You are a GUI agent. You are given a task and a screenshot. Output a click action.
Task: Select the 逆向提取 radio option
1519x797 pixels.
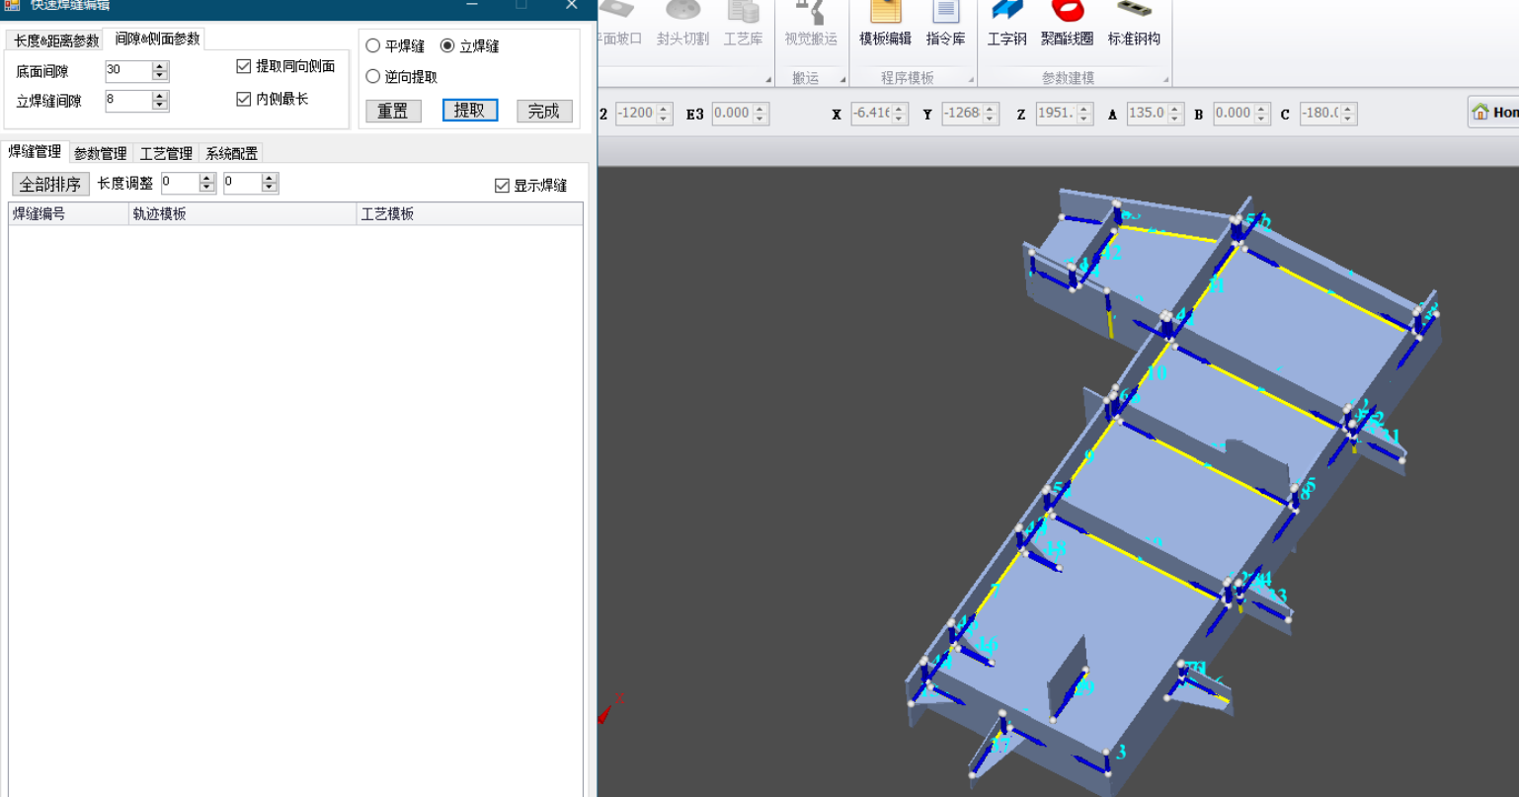tap(373, 77)
